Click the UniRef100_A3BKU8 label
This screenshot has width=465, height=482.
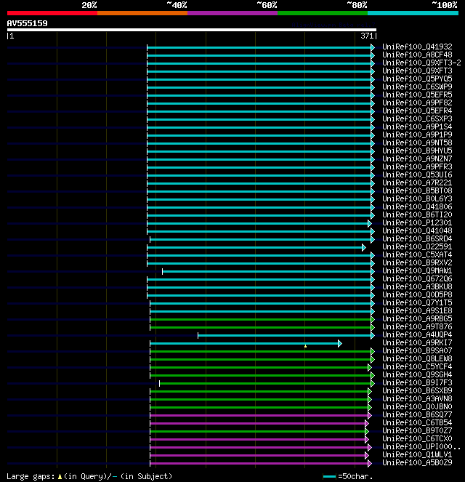click(x=417, y=286)
